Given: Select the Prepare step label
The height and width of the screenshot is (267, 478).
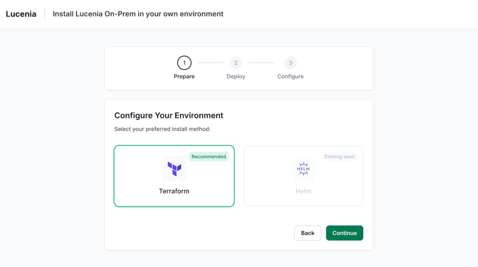Looking at the screenshot, I should (184, 76).
